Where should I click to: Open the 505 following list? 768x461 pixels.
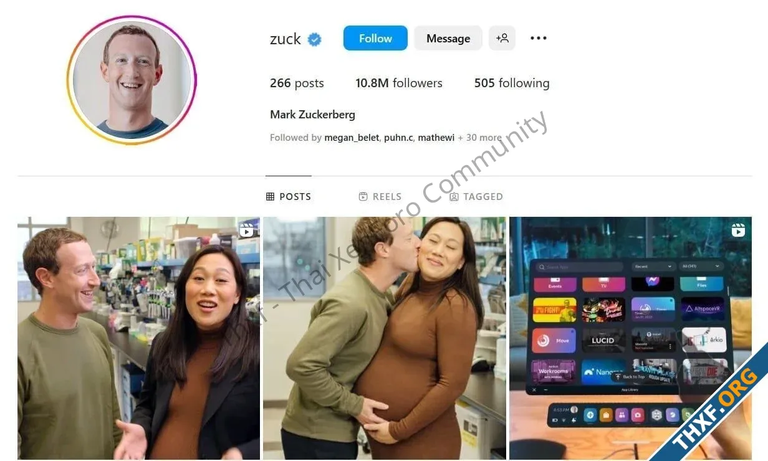point(512,83)
